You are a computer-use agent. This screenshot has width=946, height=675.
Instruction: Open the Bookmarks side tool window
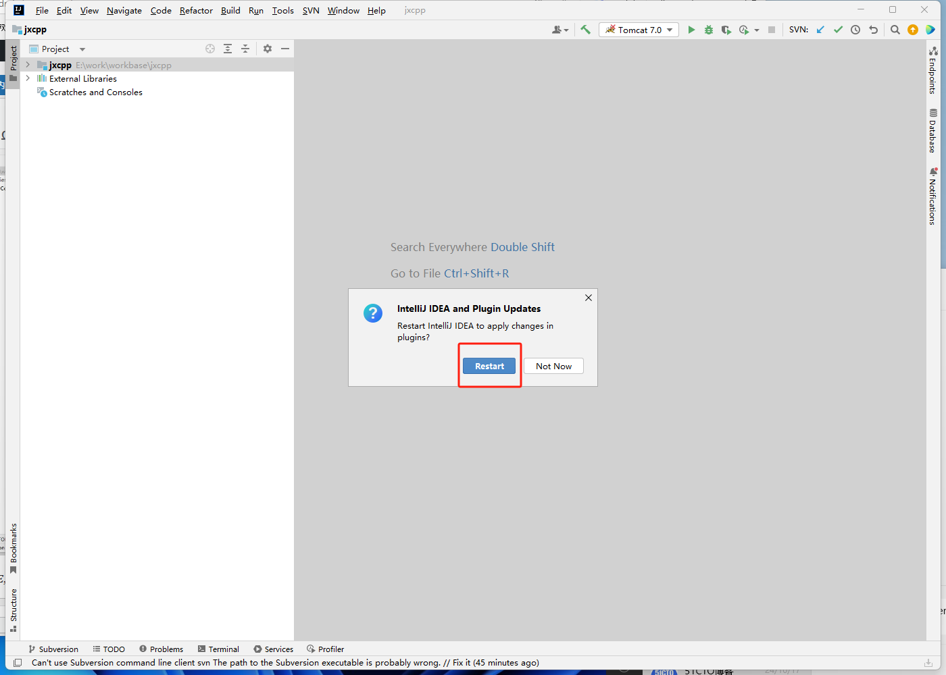(13, 549)
